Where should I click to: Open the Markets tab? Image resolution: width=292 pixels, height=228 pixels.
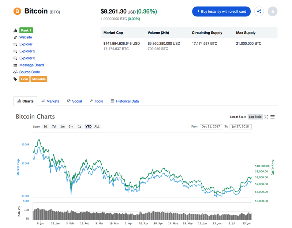tap(50, 101)
